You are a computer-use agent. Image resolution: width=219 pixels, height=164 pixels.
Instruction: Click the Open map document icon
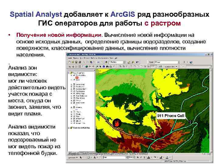[x=73, y=62]
